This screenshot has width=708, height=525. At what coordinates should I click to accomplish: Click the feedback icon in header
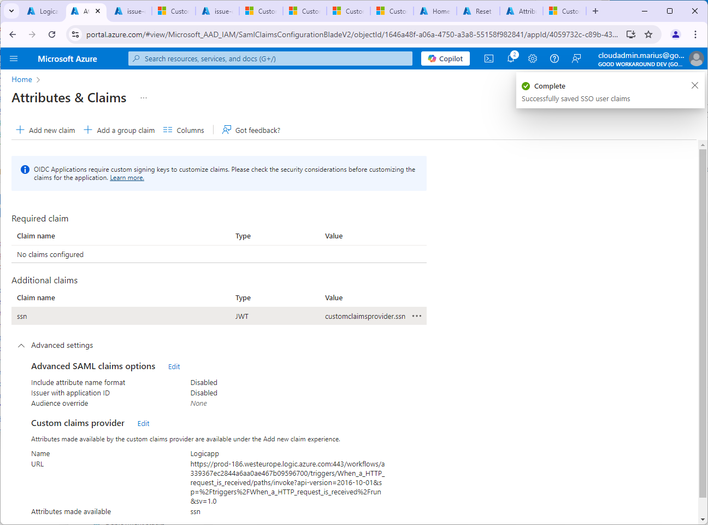576,59
